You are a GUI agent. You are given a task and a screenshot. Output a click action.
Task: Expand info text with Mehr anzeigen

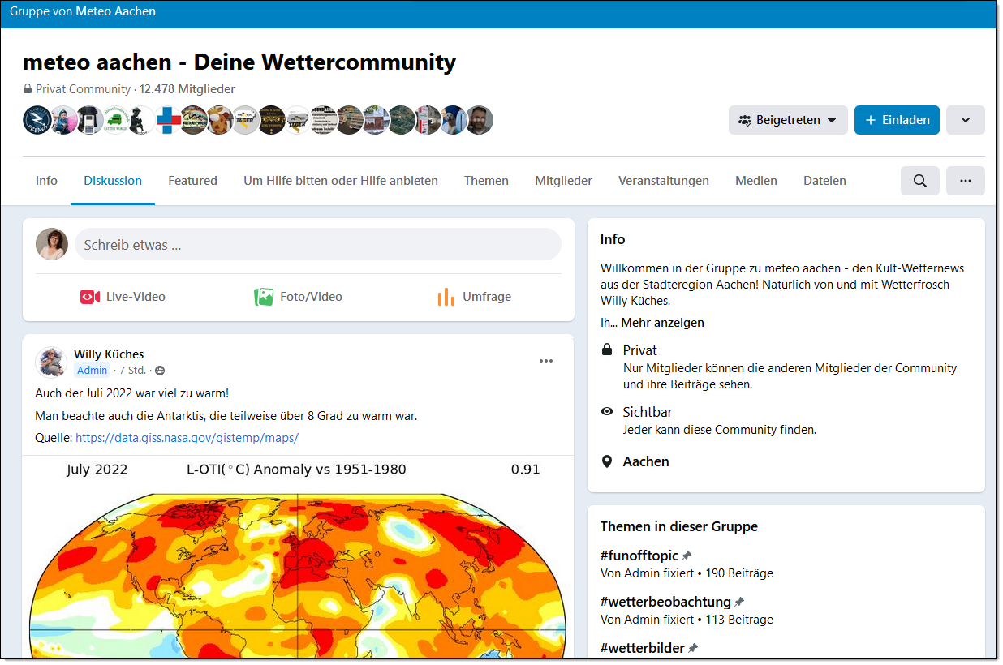tap(662, 323)
